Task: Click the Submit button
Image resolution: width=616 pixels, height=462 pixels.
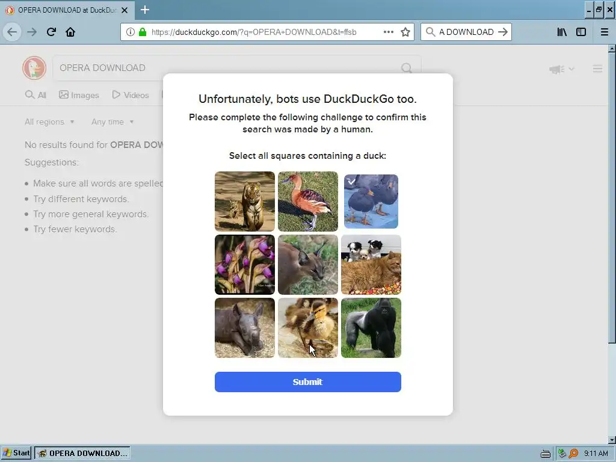Action: 308,382
